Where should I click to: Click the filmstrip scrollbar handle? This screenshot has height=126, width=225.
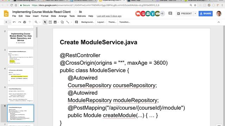pos(37,32)
